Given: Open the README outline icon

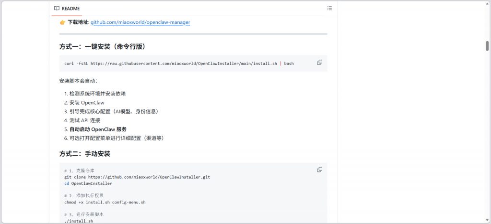Looking at the screenshot, I should 329,9.
